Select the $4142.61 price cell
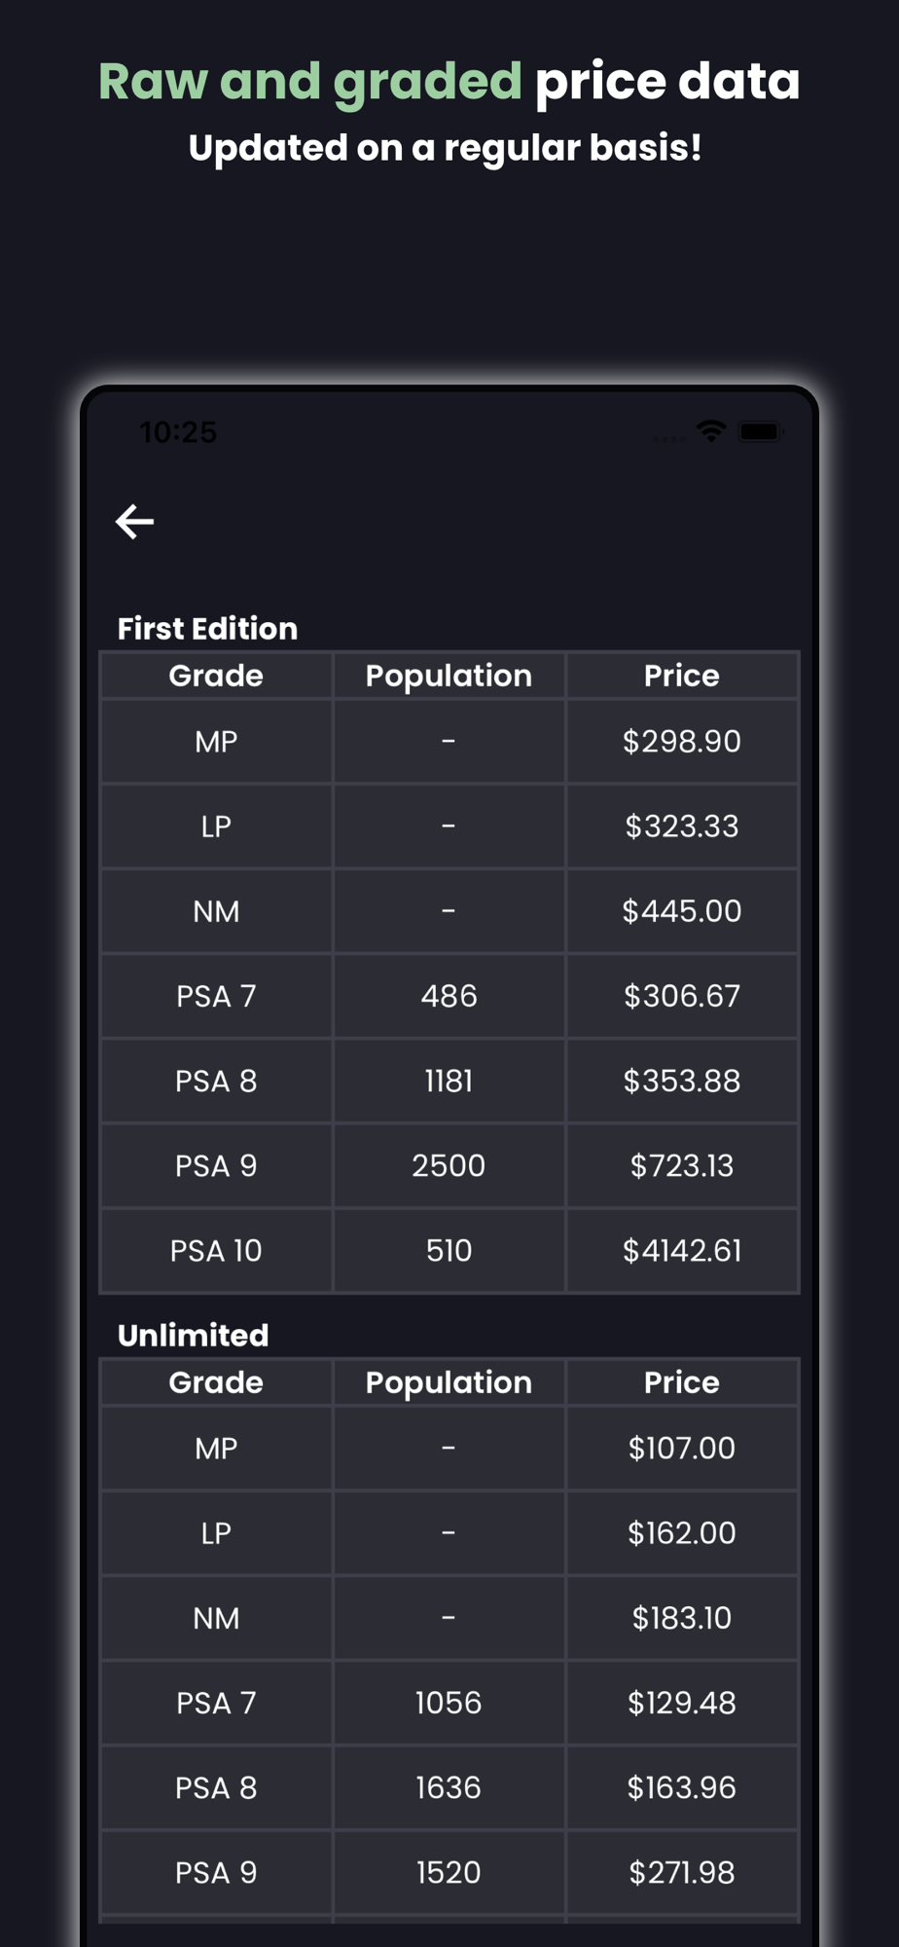Viewport: 899px width, 1947px height. tap(682, 1251)
